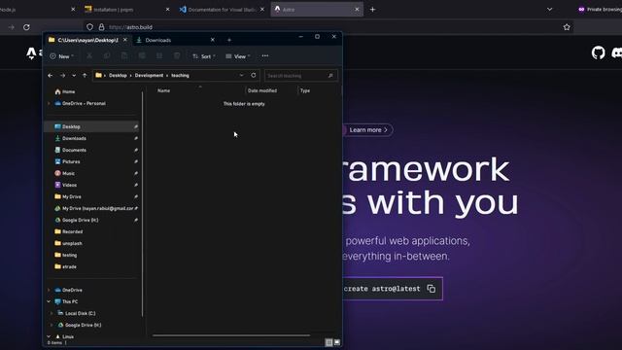Switch to Visual Studio Documentation browser tab
Screen dimensions: 622x350
[x=222, y=9]
